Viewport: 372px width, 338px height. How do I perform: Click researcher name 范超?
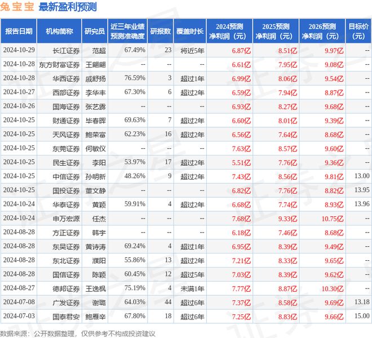99,51
